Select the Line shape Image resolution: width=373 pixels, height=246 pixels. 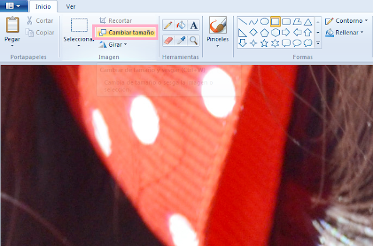pyautogui.click(x=242, y=22)
